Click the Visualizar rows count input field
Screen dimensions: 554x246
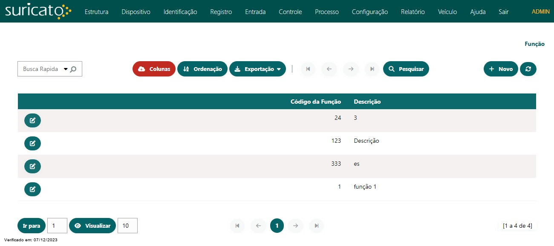pyautogui.click(x=127, y=226)
